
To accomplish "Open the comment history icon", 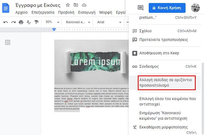I will click(140, 8).
